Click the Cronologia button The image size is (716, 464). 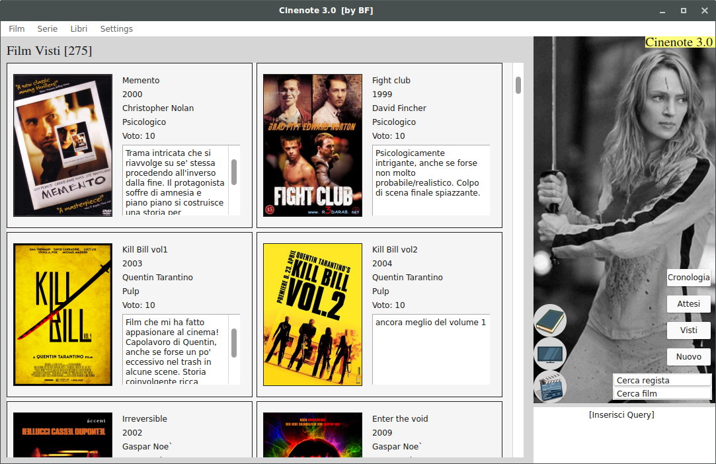click(689, 277)
